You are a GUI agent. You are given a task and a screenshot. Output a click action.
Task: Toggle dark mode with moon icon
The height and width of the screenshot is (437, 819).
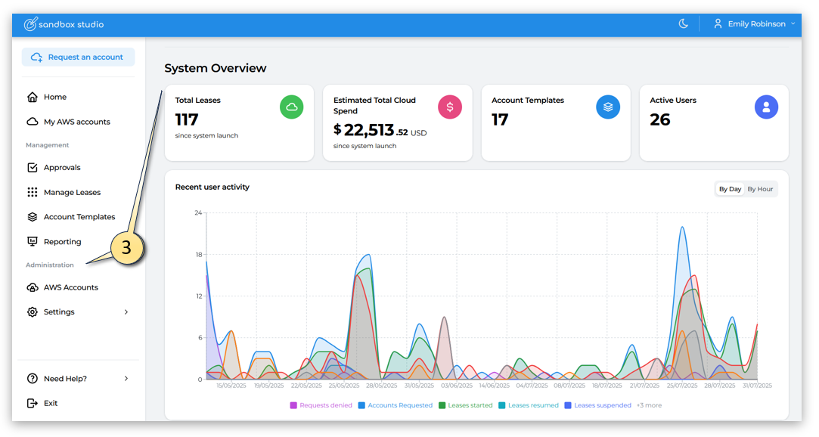(x=683, y=24)
